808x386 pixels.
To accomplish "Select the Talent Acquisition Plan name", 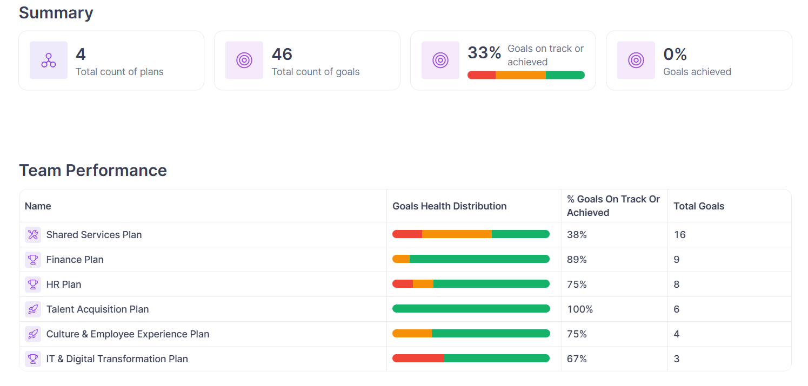I will coord(97,309).
